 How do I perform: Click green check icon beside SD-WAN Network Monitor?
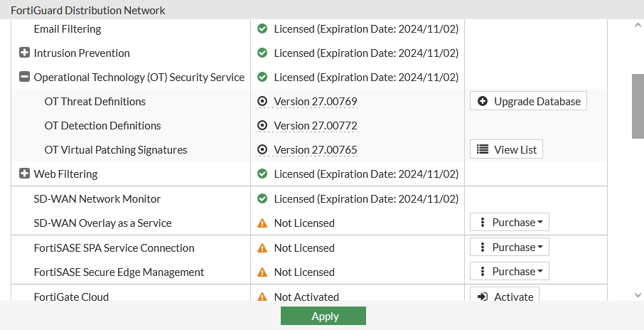pos(262,199)
